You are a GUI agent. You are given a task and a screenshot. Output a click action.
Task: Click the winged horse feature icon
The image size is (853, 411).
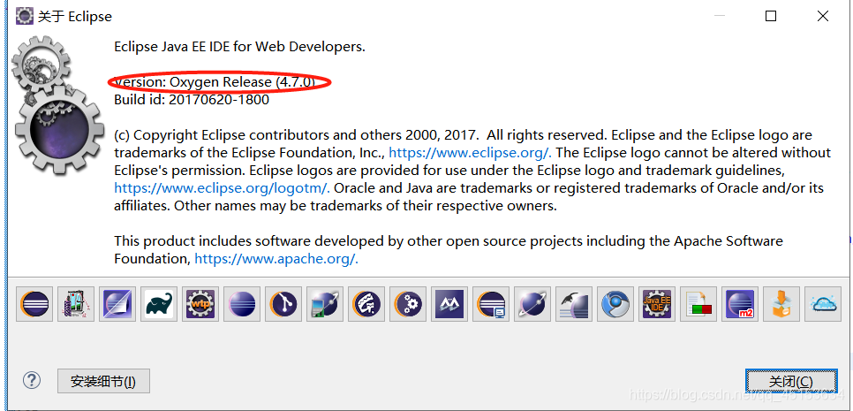(x=574, y=304)
